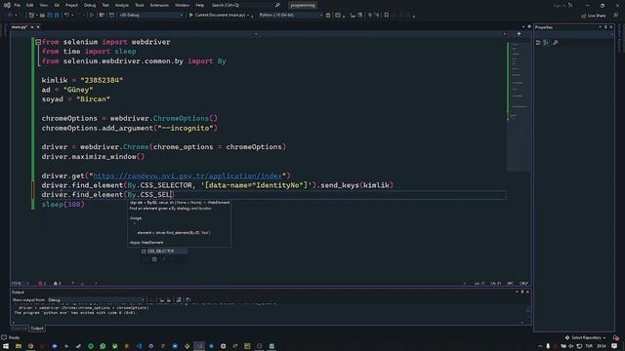The height and width of the screenshot is (351, 625).
Task: Toggle auto-hide pin on Properties panel
Action: pyautogui.click(x=605, y=27)
